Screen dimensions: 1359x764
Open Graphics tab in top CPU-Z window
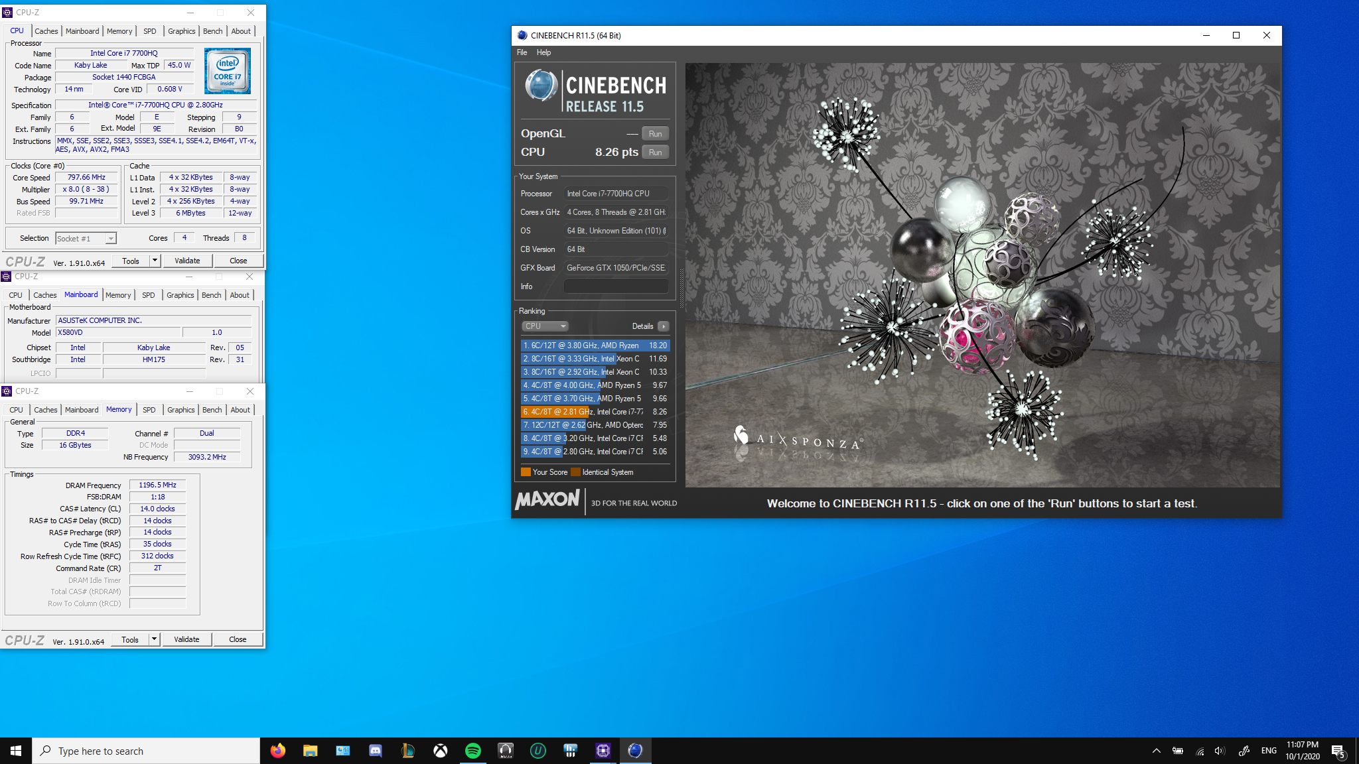(x=181, y=31)
